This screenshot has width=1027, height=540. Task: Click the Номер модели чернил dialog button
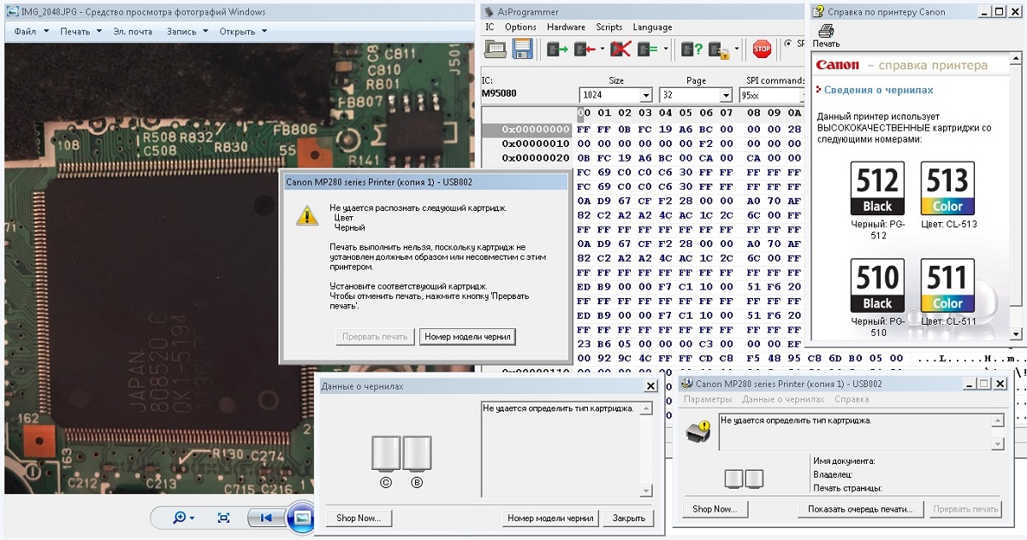pyautogui.click(x=468, y=337)
